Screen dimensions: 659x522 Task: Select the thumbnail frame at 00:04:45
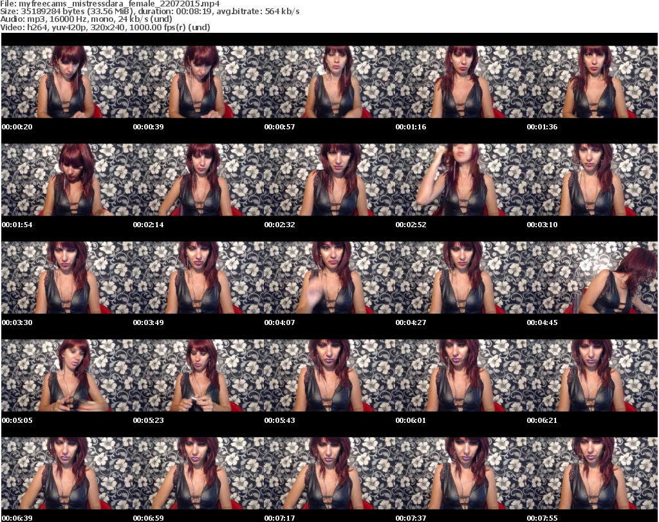click(592, 278)
